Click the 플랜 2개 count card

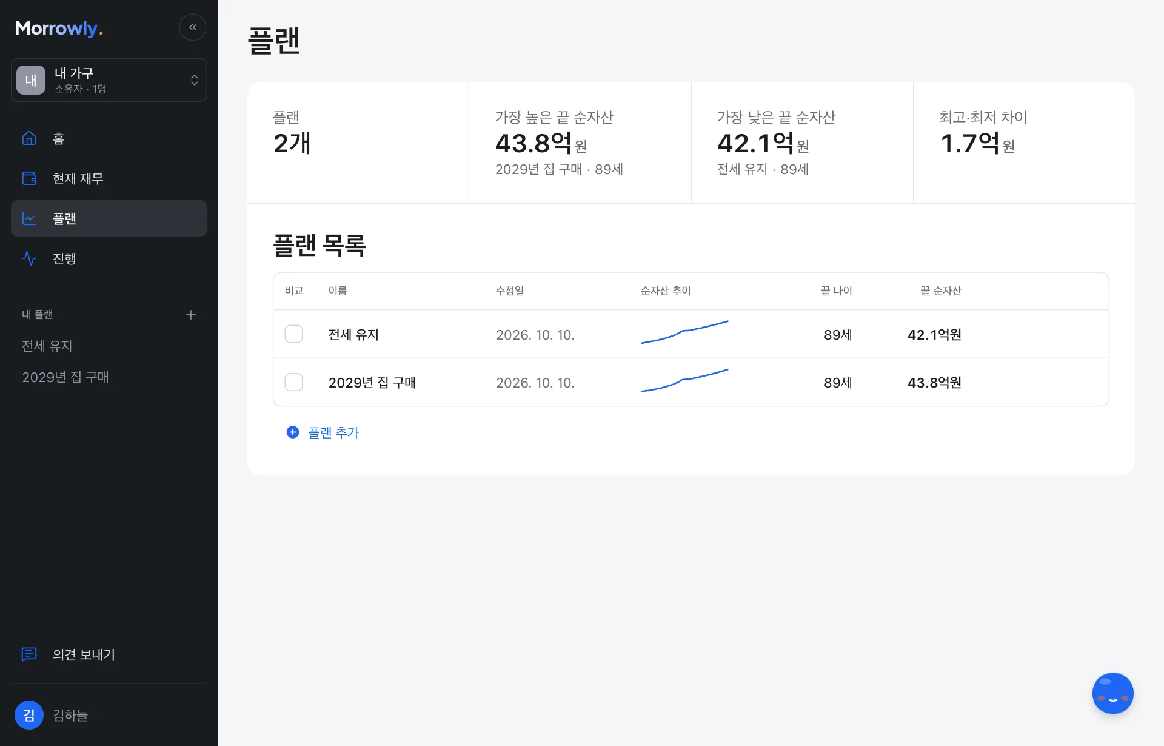click(358, 143)
